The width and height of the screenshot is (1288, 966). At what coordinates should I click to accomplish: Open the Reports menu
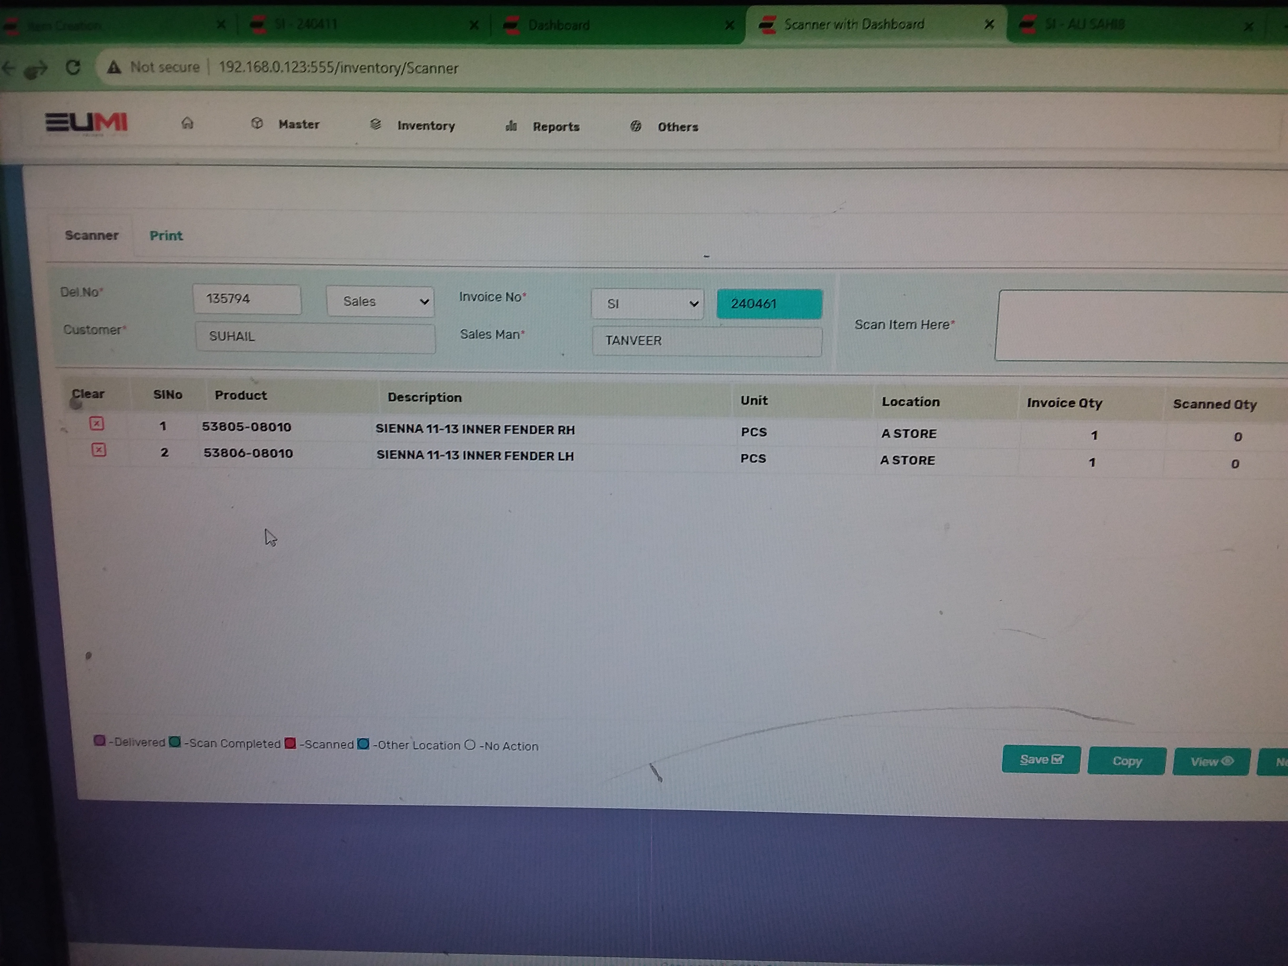pos(556,127)
